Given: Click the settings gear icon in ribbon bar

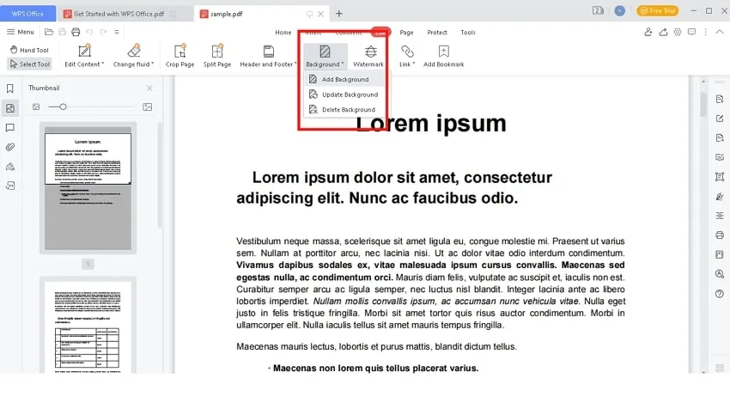Looking at the screenshot, I should click(x=678, y=32).
